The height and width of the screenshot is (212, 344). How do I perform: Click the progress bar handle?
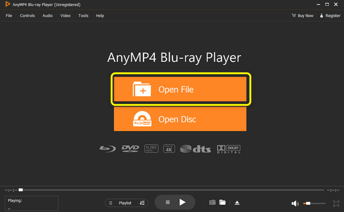pyautogui.click(x=21, y=190)
